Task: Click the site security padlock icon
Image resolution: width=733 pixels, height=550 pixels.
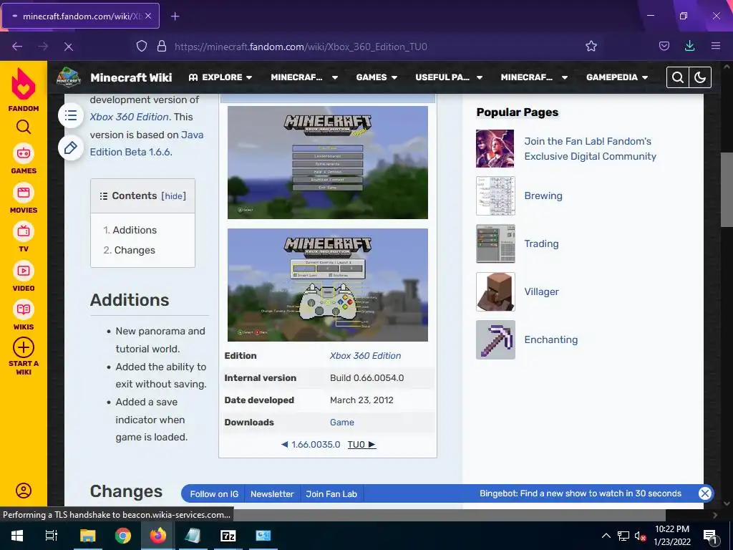Action: pos(162,46)
